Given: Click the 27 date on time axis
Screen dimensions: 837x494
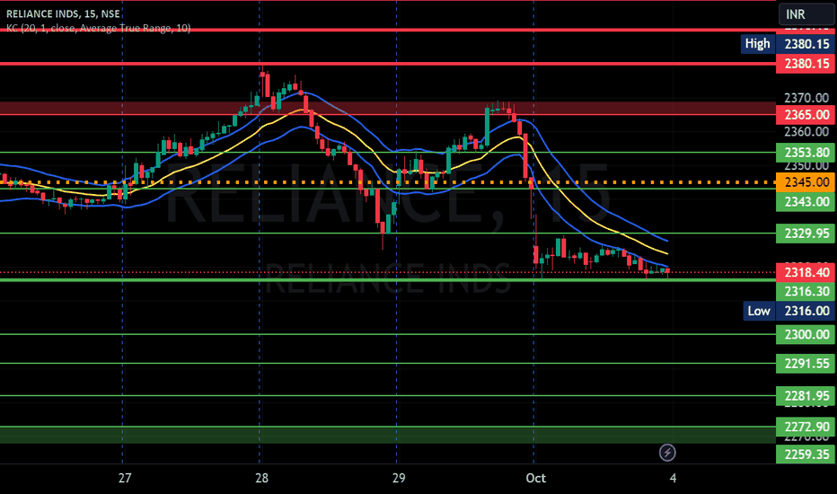Looking at the screenshot, I should tap(125, 478).
